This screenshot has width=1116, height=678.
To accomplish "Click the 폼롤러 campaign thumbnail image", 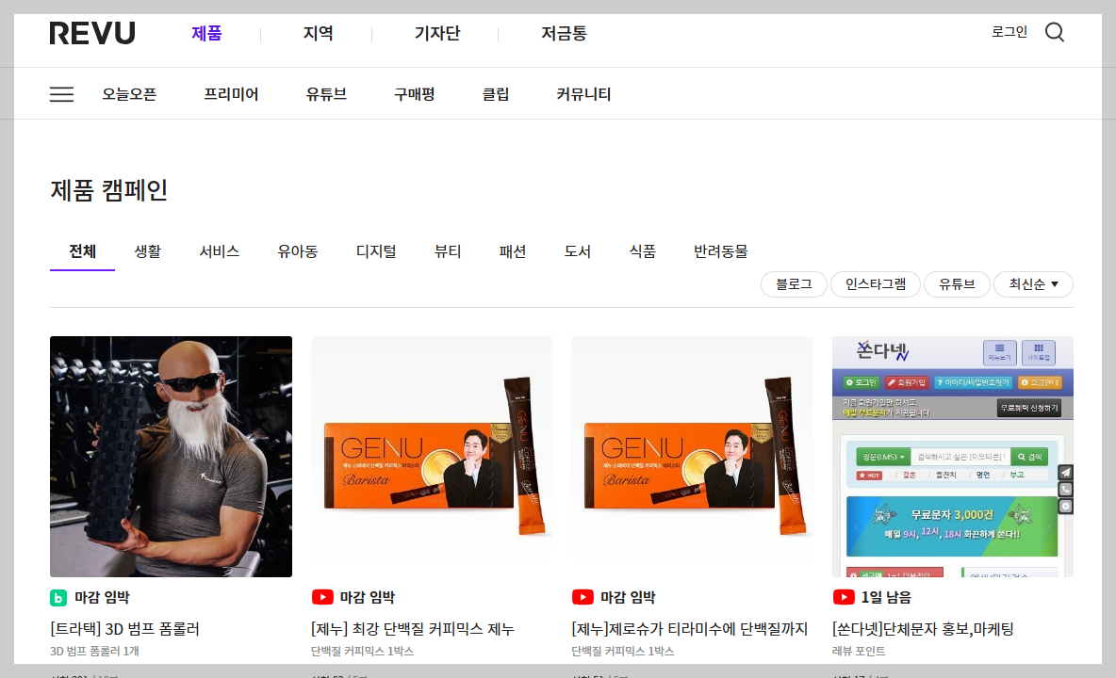I will pyautogui.click(x=171, y=456).
